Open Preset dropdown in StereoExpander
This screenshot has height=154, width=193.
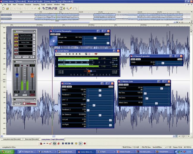point(179,59)
